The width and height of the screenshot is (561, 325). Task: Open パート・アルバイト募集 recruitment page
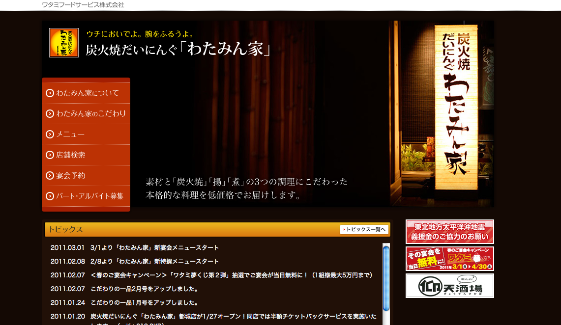pyautogui.click(x=86, y=196)
